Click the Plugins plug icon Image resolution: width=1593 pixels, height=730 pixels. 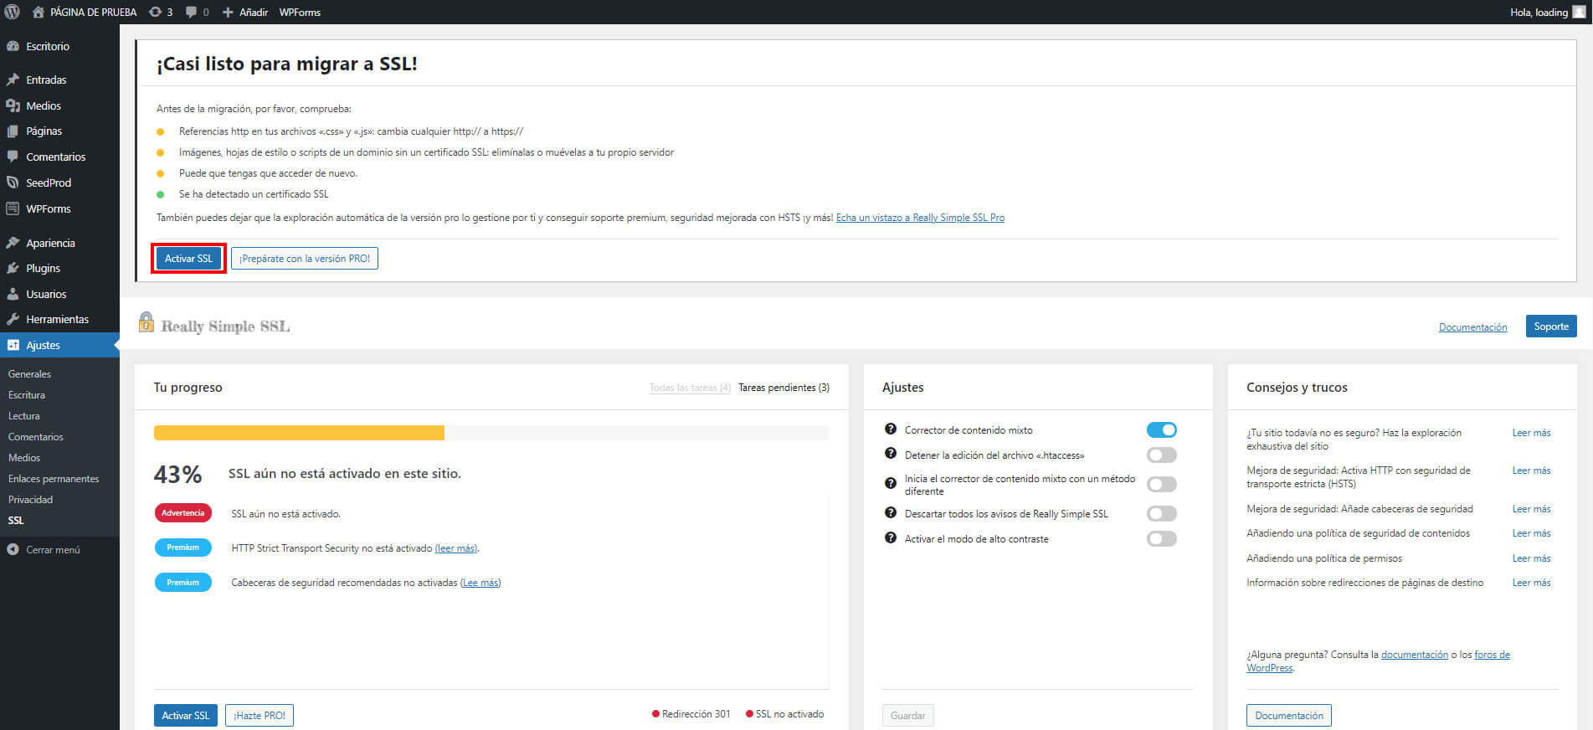point(13,268)
